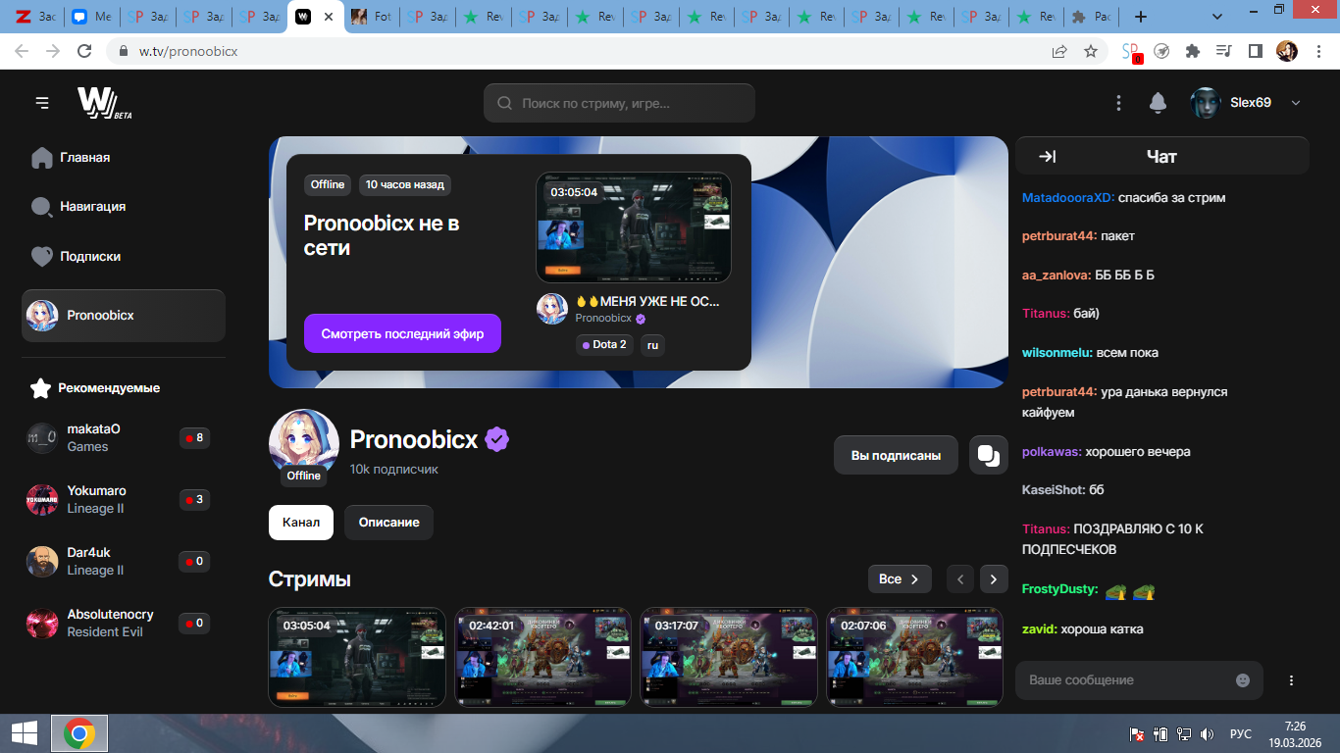Screen dimensions: 1340x753
Task: Open Dar4uk recommended channel
Action: pyautogui.click(x=118, y=561)
